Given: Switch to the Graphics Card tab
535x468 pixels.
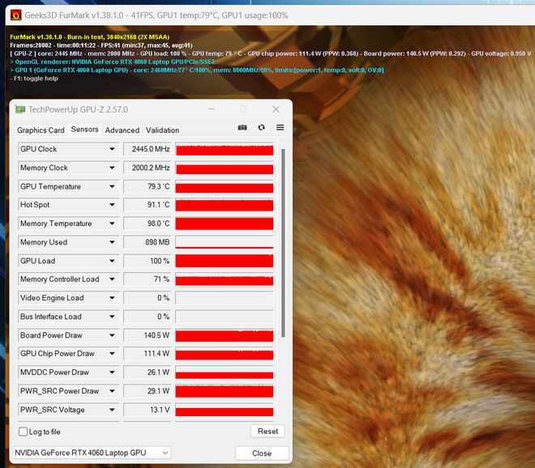Looking at the screenshot, I should tap(41, 130).
